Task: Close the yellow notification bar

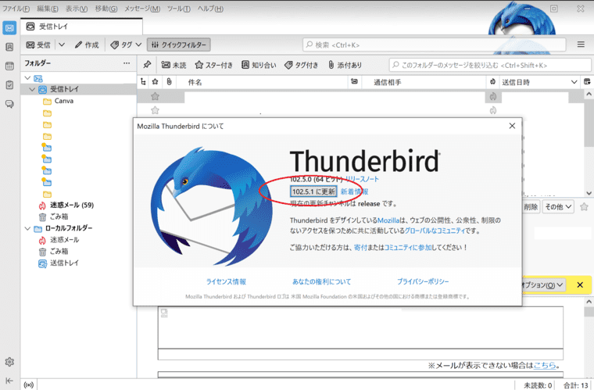Action: pos(580,284)
